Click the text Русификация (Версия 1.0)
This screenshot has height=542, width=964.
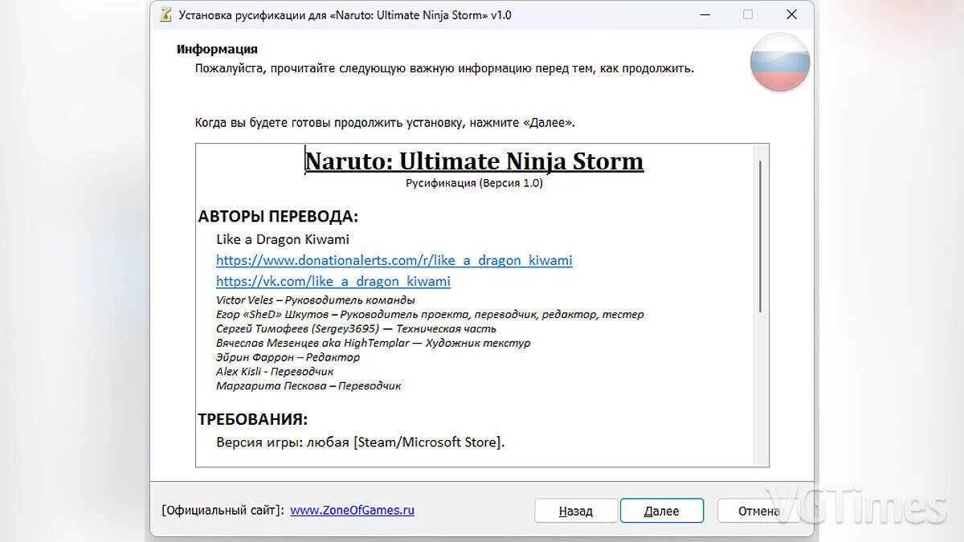tap(474, 183)
